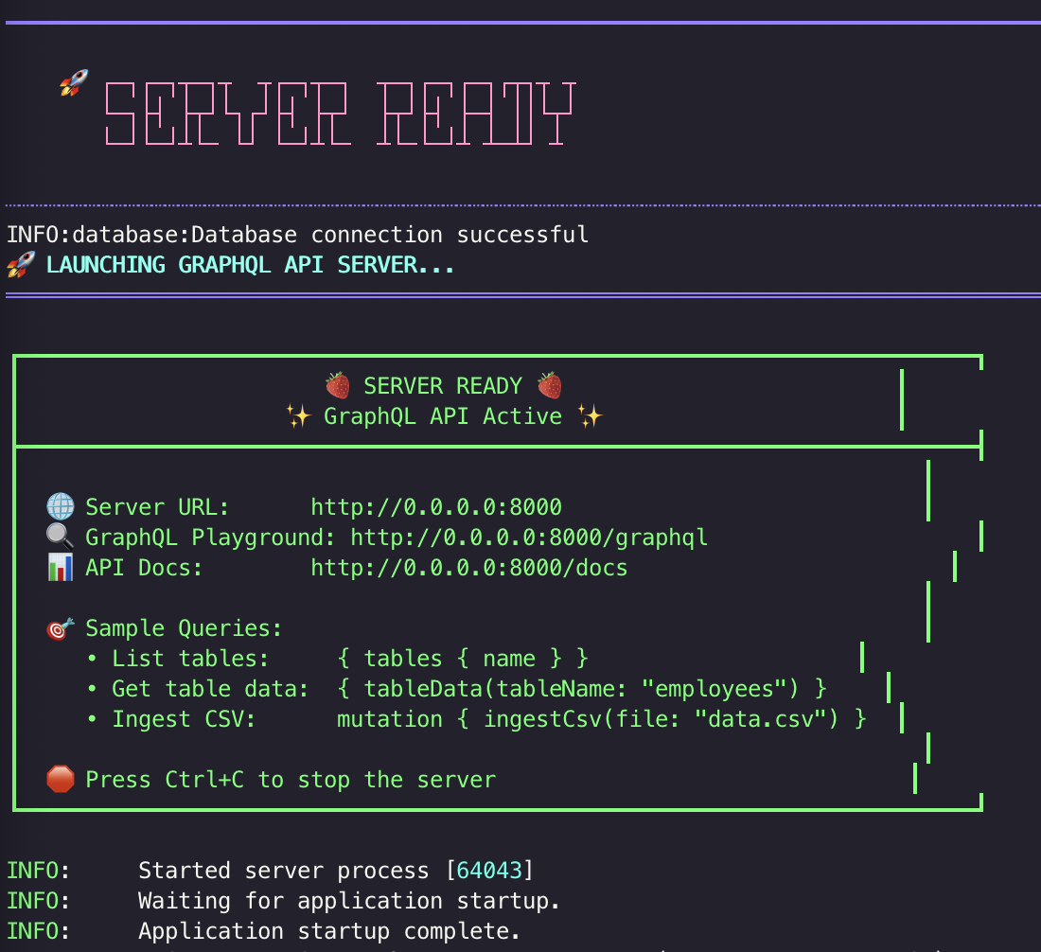Screen dimensions: 1041x952
Task: Click the stop sign icon before Press Ctrl+C
Action: tap(61, 780)
